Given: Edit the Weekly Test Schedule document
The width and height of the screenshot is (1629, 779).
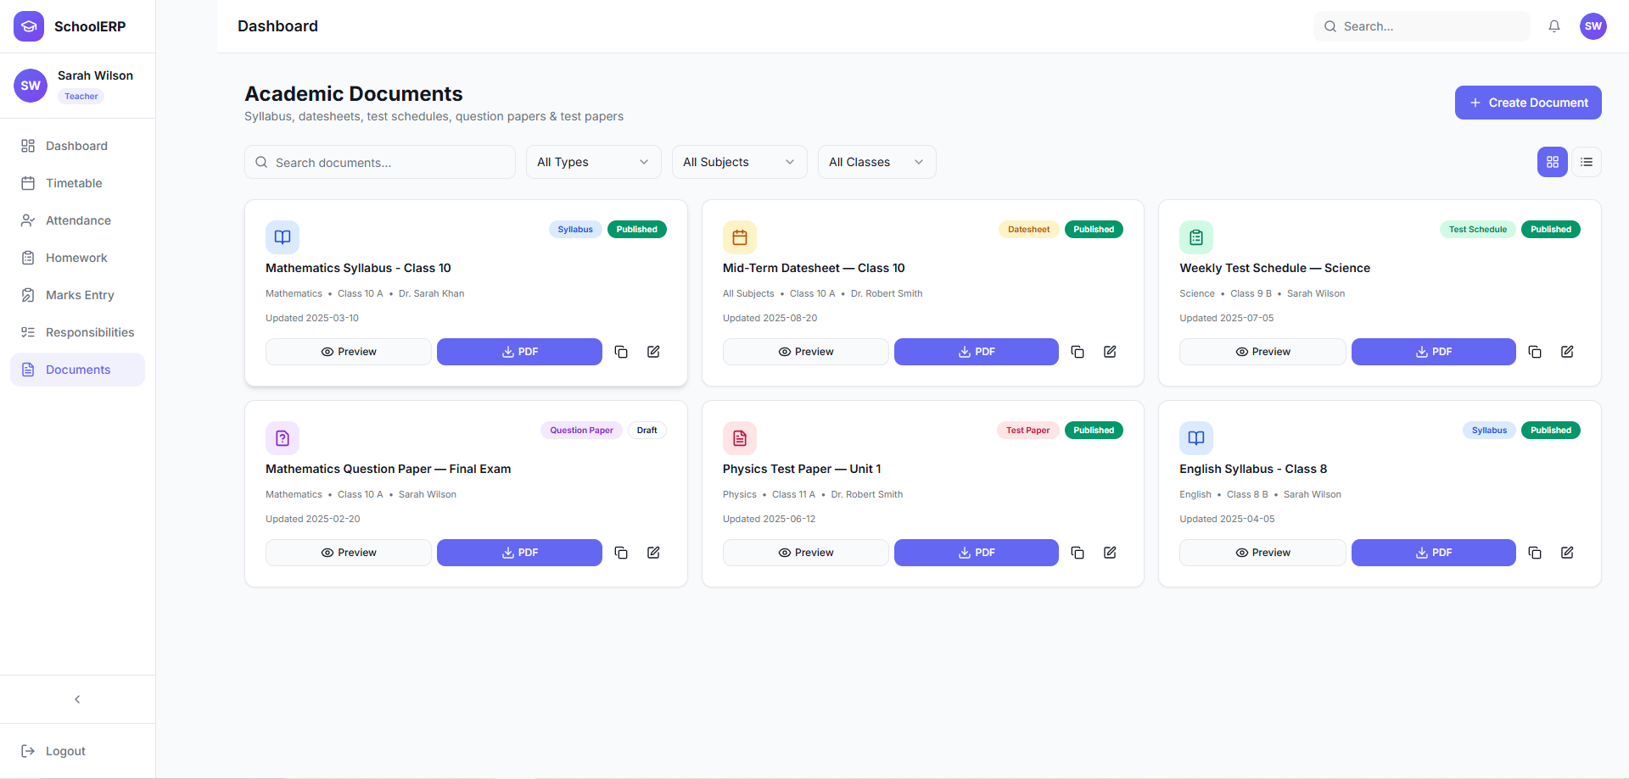Looking at the screenshot, I should coord(1567,352).
